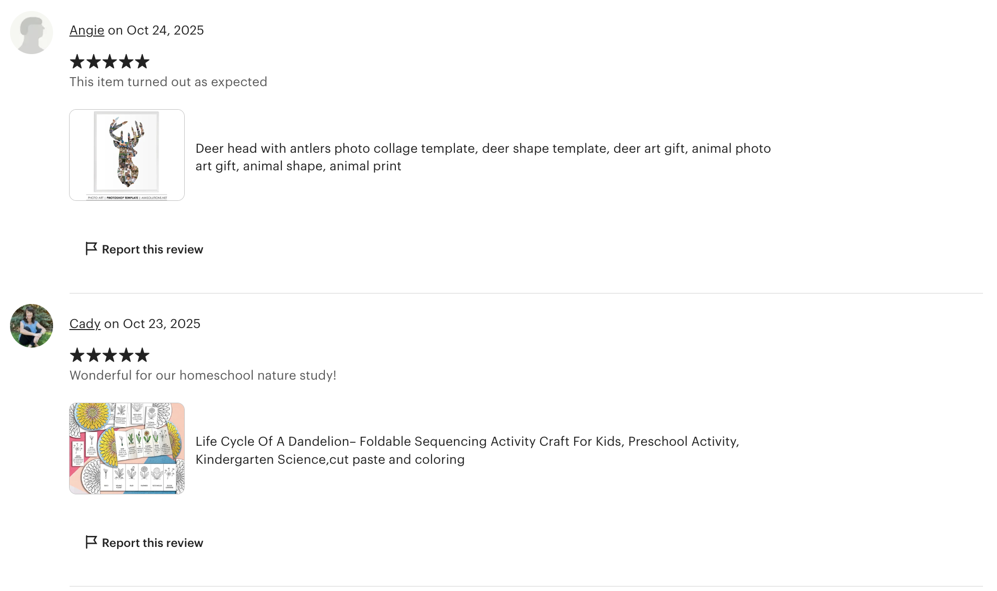The width and height of the screenshot is (997, 591).
Task: Open Angie's profile name link
Action: [x=87, y=31]
